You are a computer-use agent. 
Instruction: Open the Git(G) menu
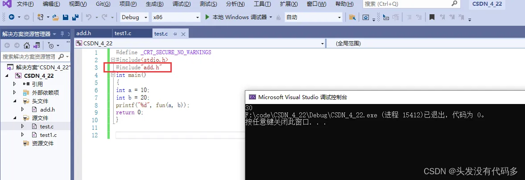click(x=103, y=4)
